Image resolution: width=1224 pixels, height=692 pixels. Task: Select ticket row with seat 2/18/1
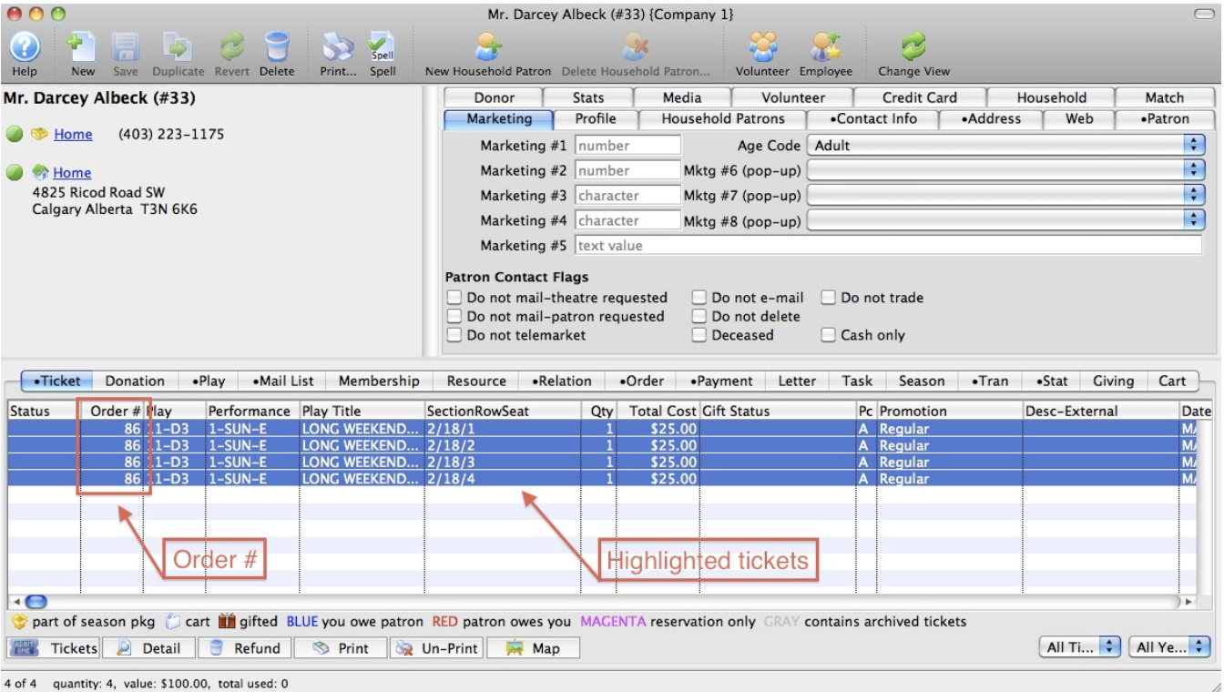(610, 429)
